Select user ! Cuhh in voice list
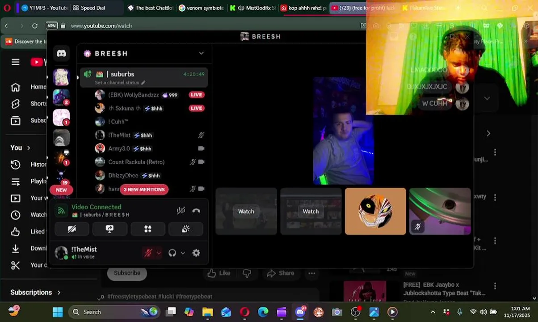This screenshot has width=538, height=322. pos(150,122)
